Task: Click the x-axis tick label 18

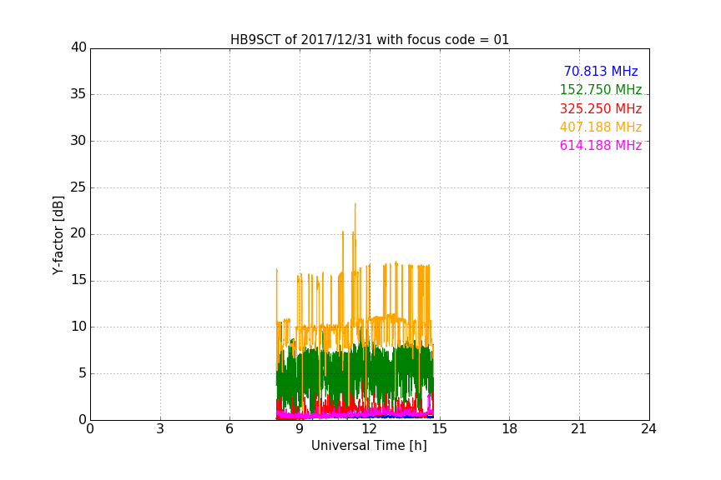Action: point(509,429)
